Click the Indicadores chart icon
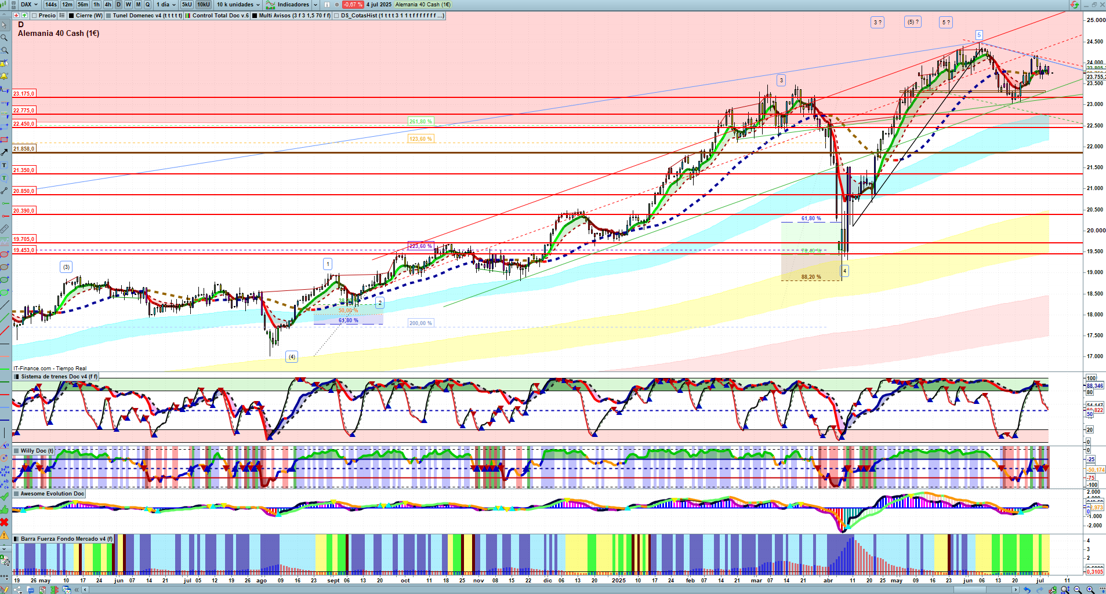1106x594 pixels. [x=270, y=5]
